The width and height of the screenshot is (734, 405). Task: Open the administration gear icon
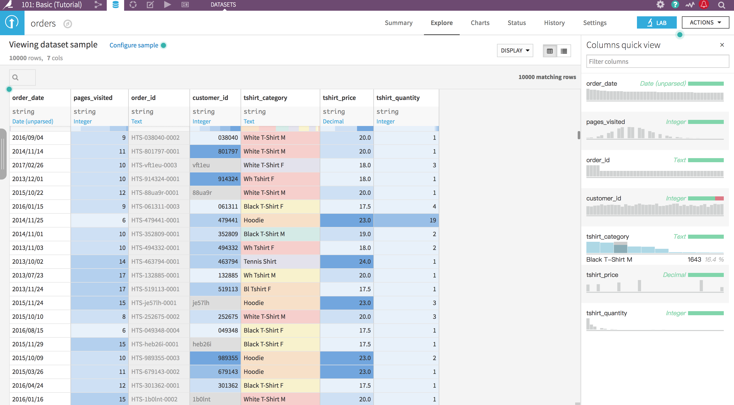point(660,5)
